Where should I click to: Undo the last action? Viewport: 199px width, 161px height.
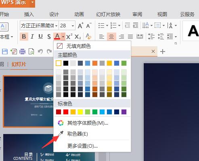click(40, 52)
